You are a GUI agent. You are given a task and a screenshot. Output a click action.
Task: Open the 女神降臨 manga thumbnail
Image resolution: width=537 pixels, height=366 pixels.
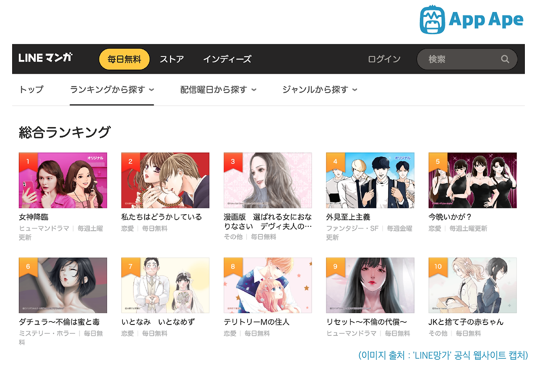(x=63, y=180)
